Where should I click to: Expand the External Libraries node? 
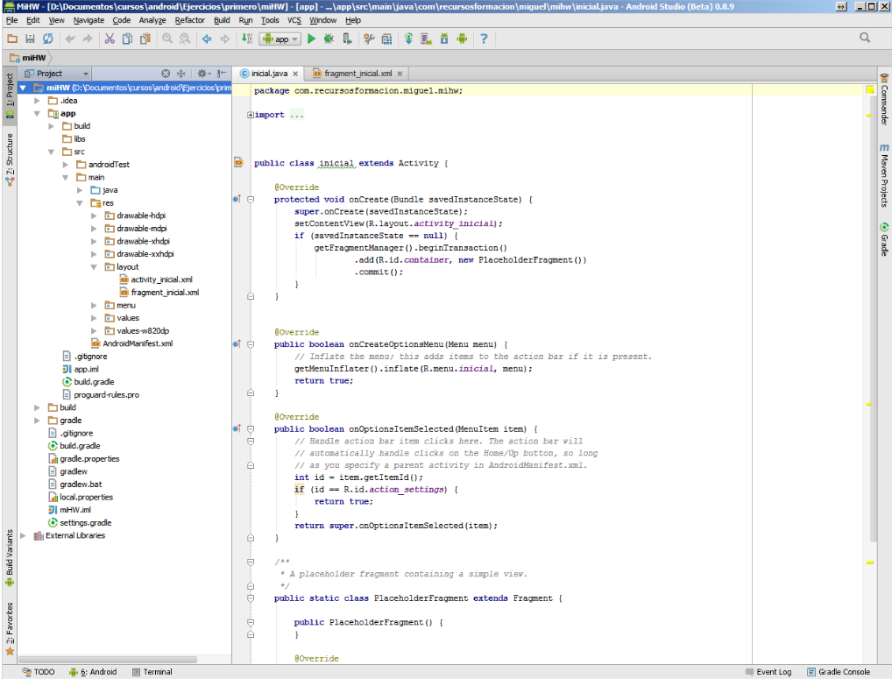tap(24, 535)
